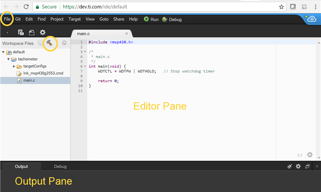Image resolution: width=321 pixels, height=192 pixels.
Task: Open the View menu
Action: pos(90,19)
